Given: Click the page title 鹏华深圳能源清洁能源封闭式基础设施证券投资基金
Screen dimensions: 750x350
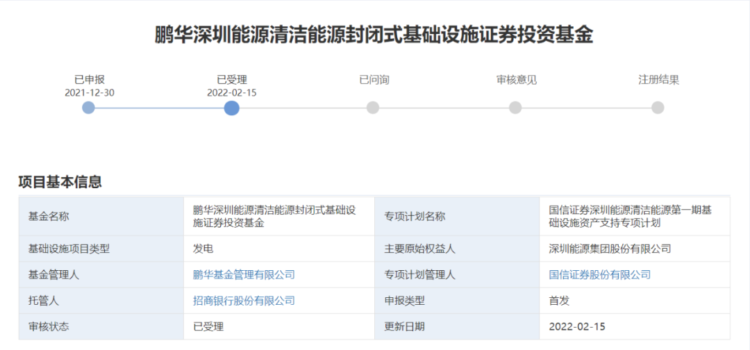Looking at the screenshot, I should pyautogui.click(x=374, y=35).
